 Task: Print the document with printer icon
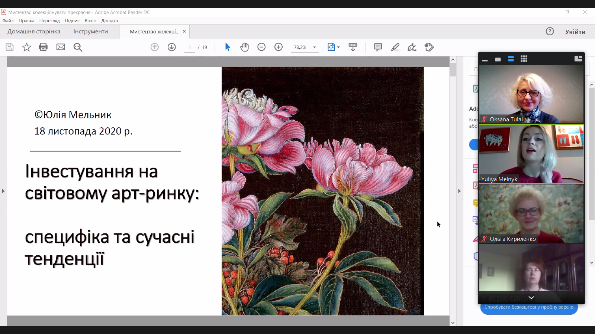tap(44, 47)
